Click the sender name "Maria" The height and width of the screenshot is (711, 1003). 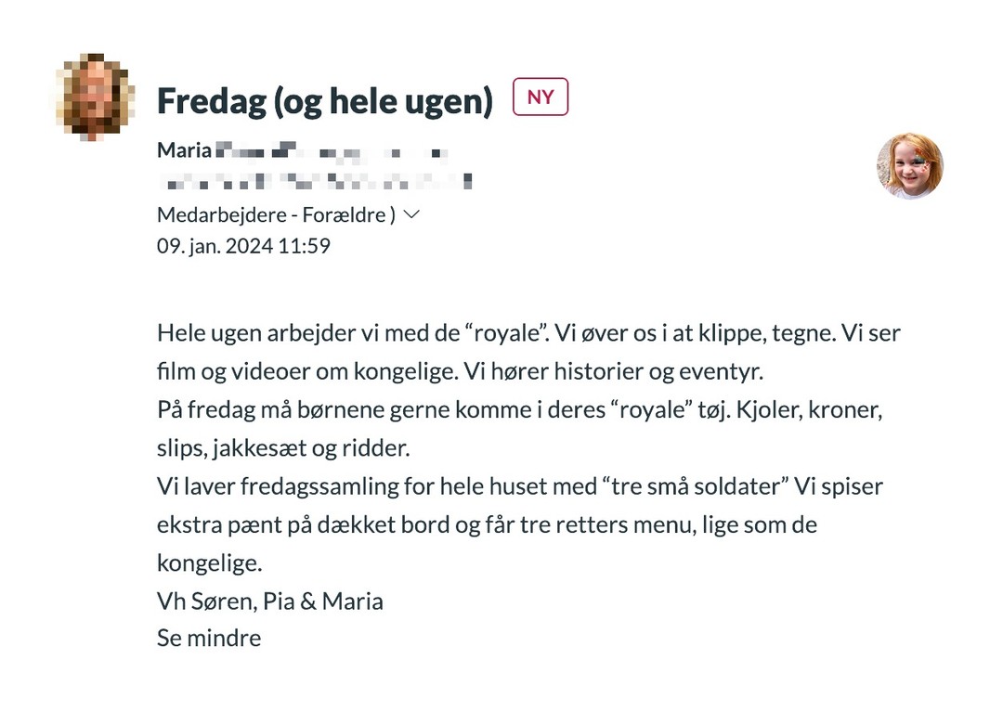184,150
